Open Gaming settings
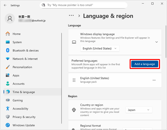The height and width of the screenshot is (130, 167). (32, 100)
